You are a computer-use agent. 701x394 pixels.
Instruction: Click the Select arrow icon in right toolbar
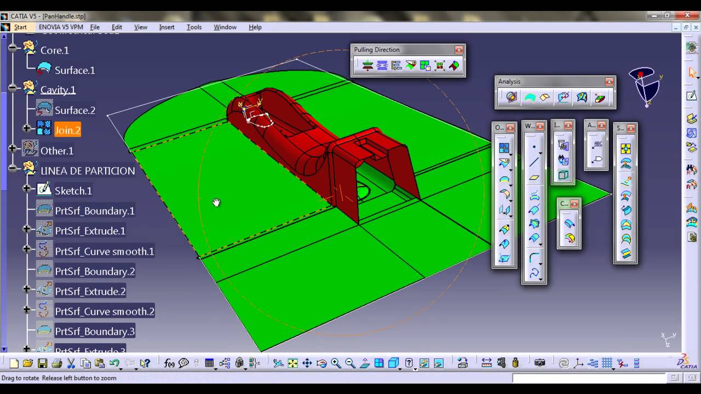click(692, 72)
